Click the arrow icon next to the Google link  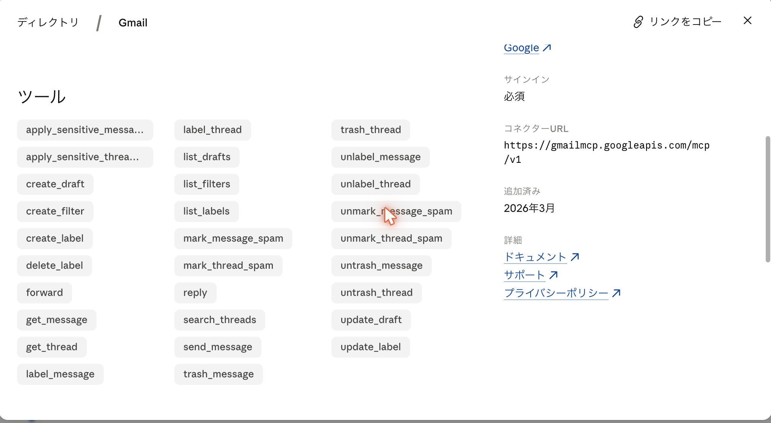pyautogui.click(x=547, y=48)
